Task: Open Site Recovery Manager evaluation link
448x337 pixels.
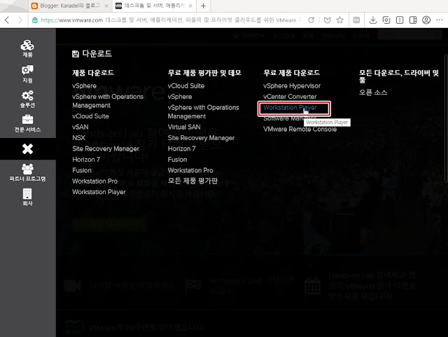Action: [x=201, y=138]
